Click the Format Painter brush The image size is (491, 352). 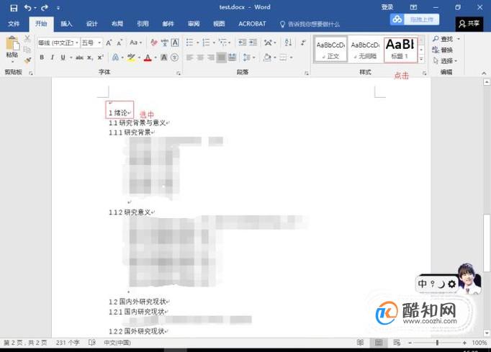[x=27, y=60]
